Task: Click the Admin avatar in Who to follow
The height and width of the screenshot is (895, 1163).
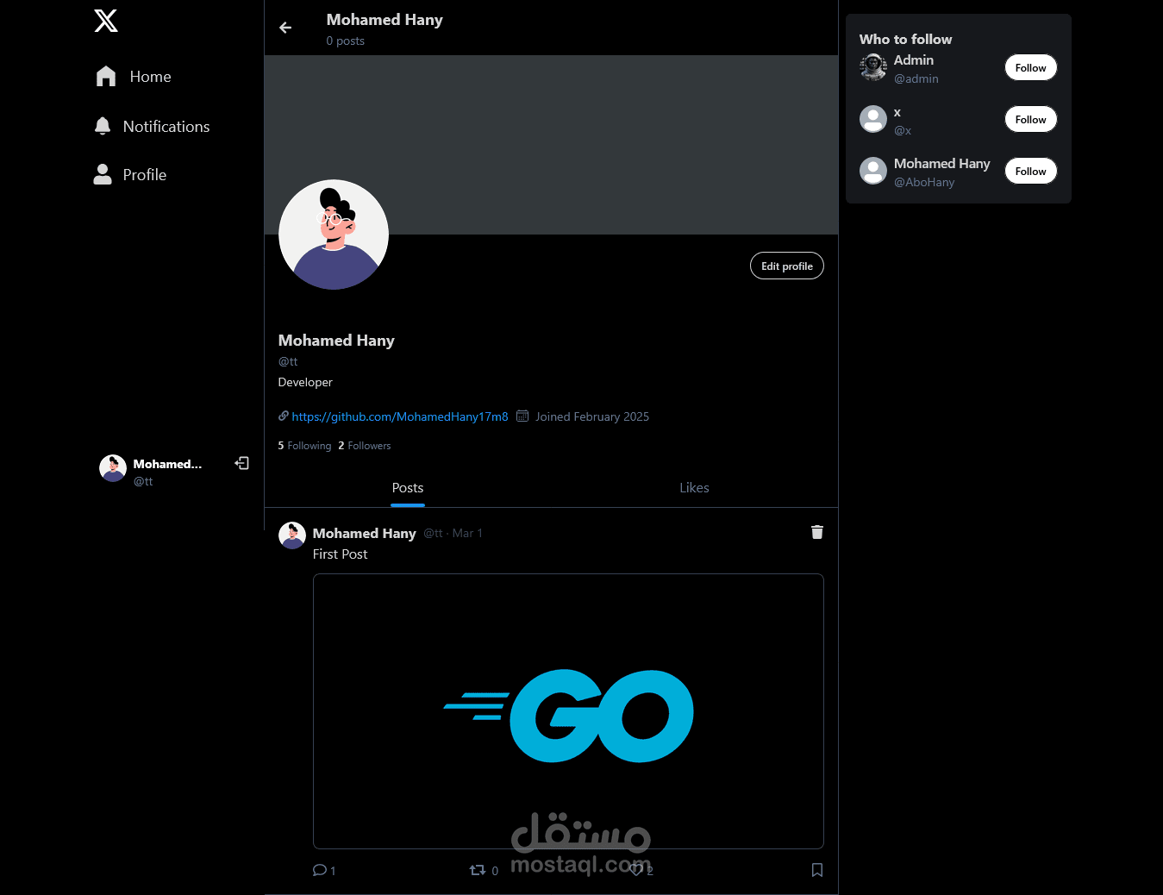Action: tap(873, 67)
